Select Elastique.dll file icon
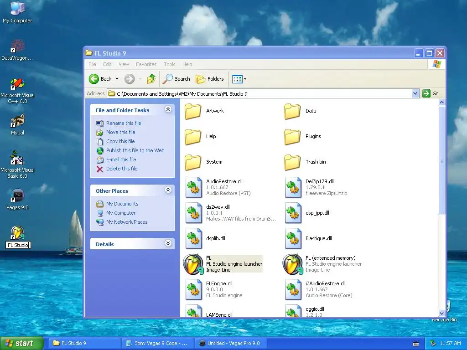 click(x=293, y=238)
